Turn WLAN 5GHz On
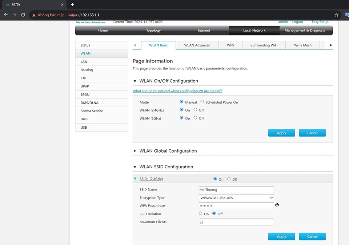The width and height of the screenshot is (349, 245). point(181,118)
